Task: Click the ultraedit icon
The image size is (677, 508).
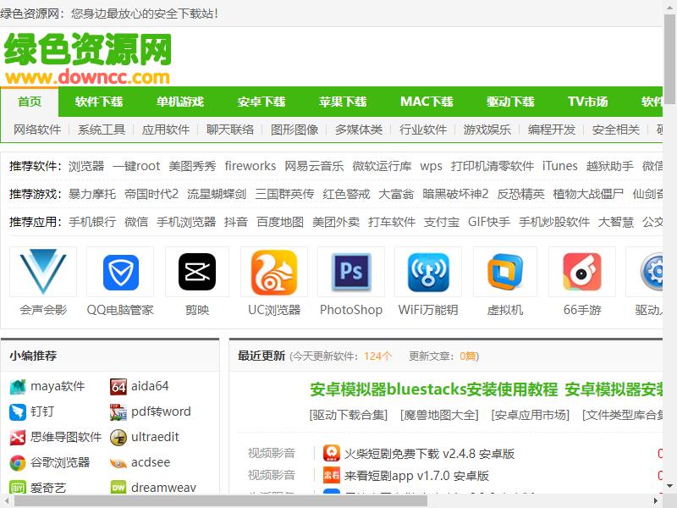Action: tap(118, 438)
